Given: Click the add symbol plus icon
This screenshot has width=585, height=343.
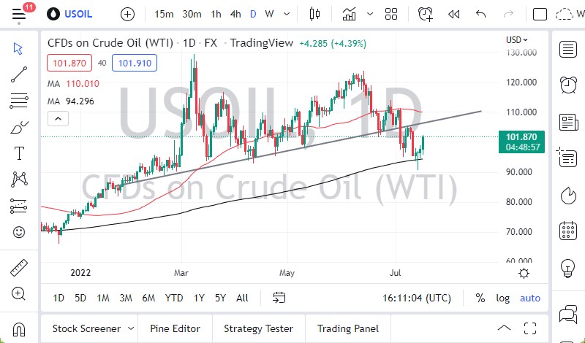Looking at the screenshot, I should tap(127, 14).
